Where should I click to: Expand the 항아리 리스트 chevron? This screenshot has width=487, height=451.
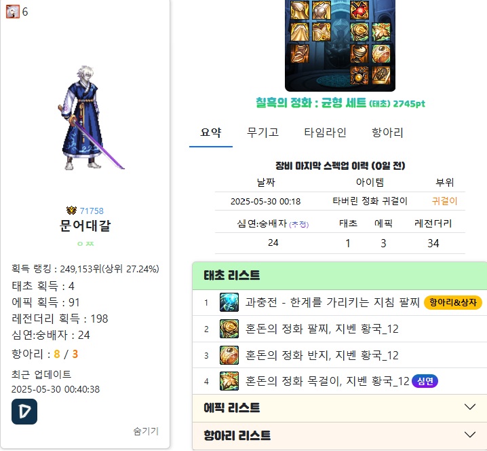click(470, 435)
